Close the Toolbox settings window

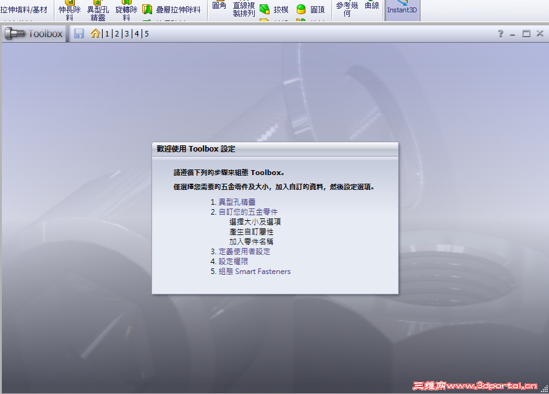[540, 33]
